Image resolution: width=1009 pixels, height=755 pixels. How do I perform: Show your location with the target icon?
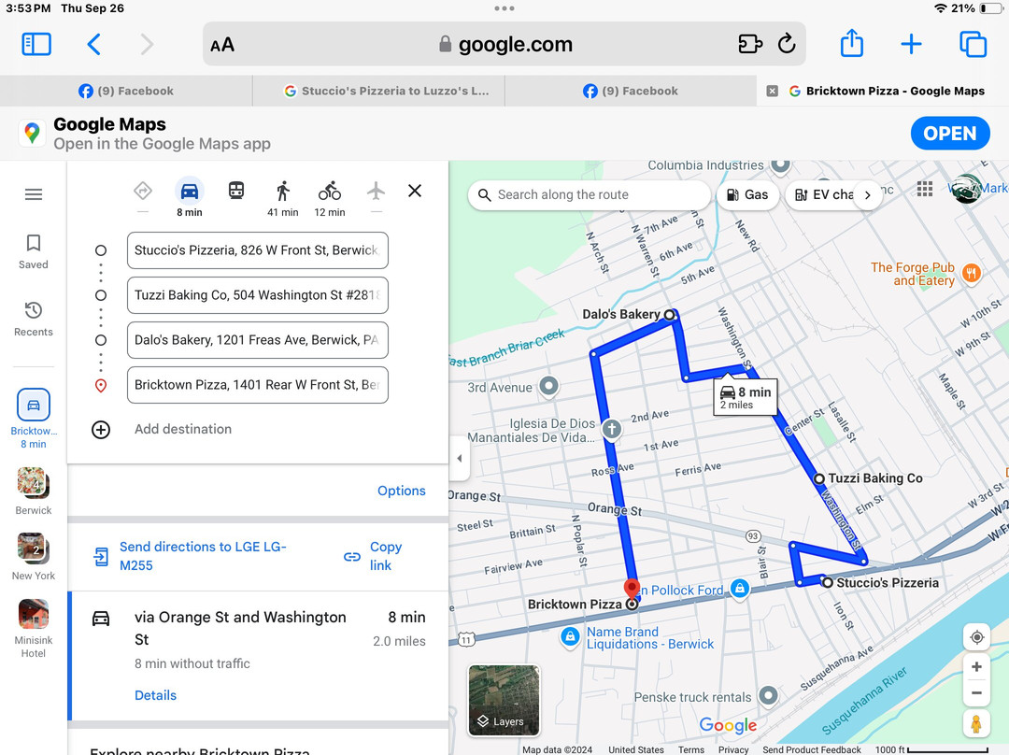(x=976, y=637)
